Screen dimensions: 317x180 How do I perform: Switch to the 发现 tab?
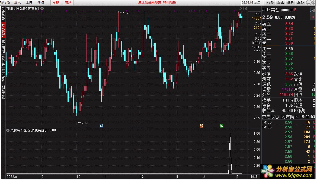click(x=56, y=2)
